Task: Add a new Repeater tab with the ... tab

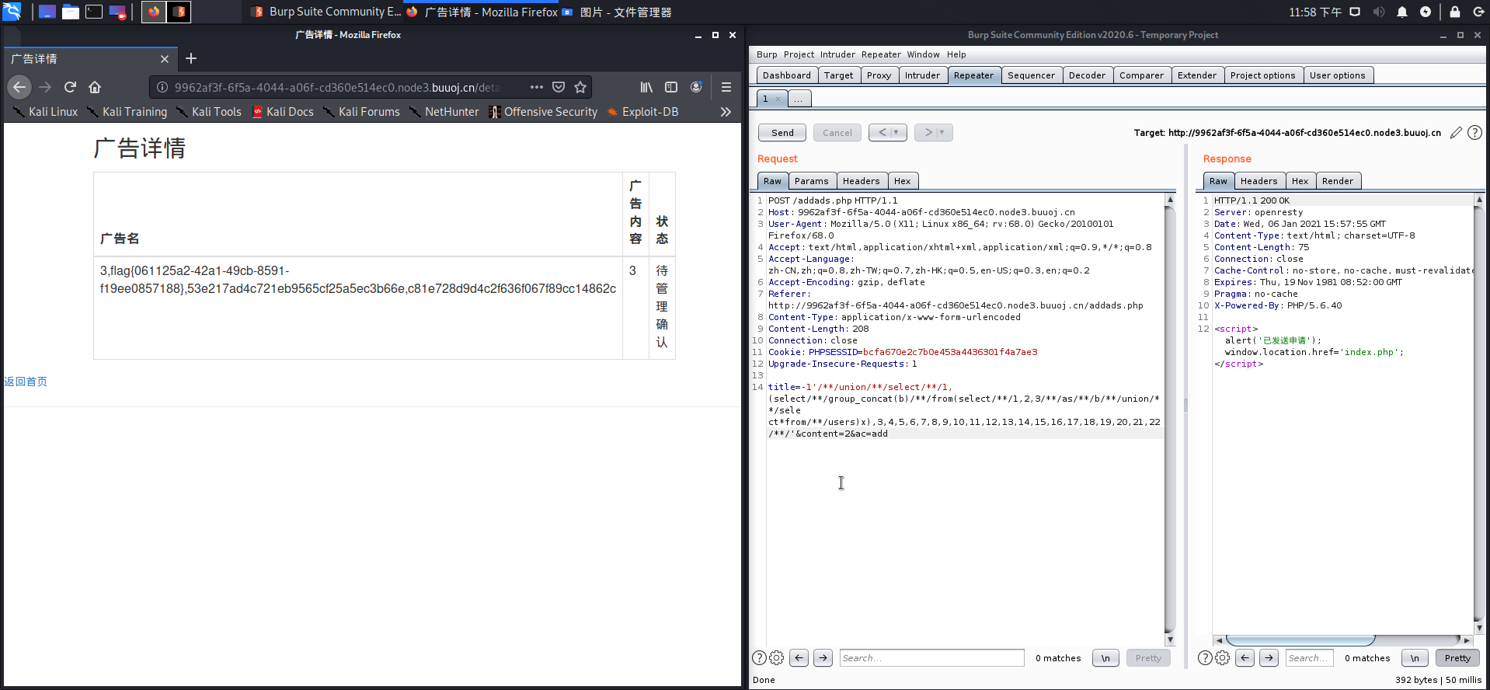Action: pyautogui.click(x=799, y=99)
